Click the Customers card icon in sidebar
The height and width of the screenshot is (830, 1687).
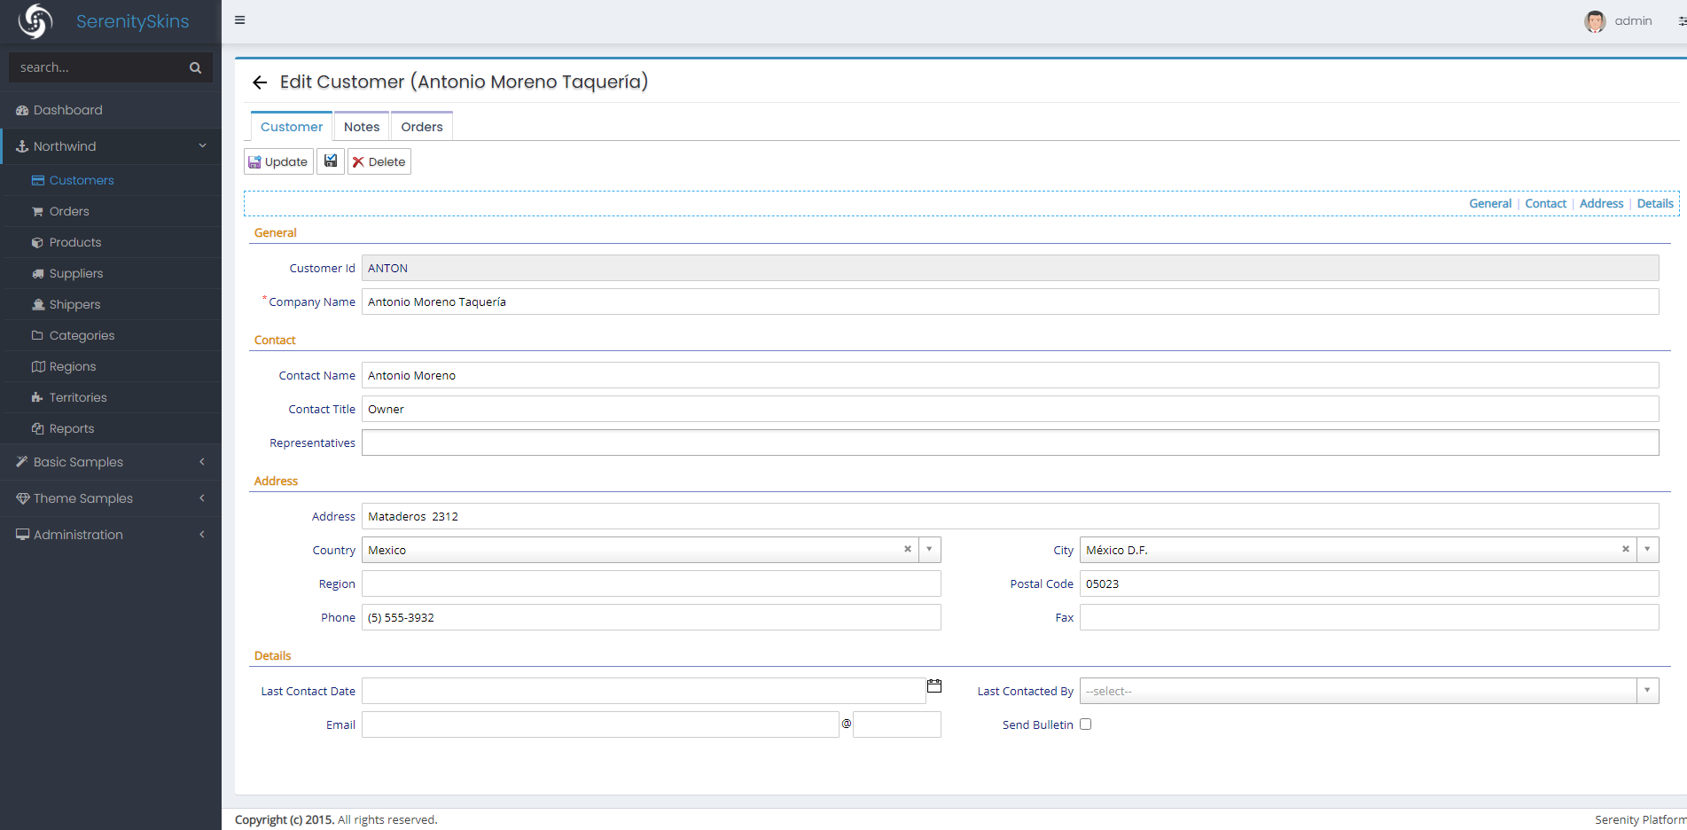[38, 180]
